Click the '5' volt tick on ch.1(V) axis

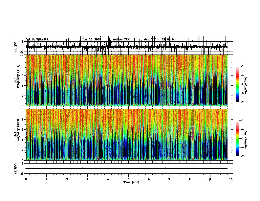[x=22, y=42]
